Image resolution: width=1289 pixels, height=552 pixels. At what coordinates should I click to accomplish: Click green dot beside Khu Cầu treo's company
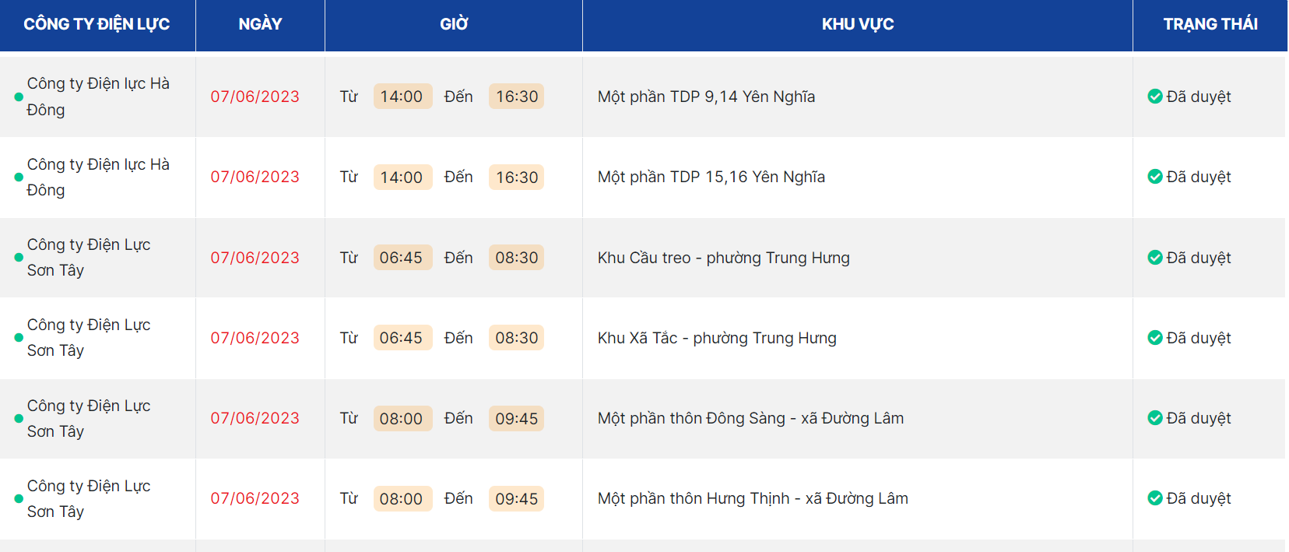click(x=19, y=258)
